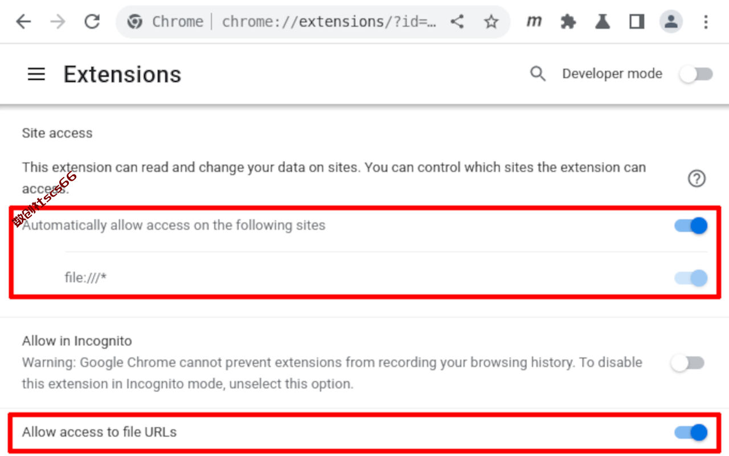
Task: Click the browser forward arrow
Action: [58, 22]
